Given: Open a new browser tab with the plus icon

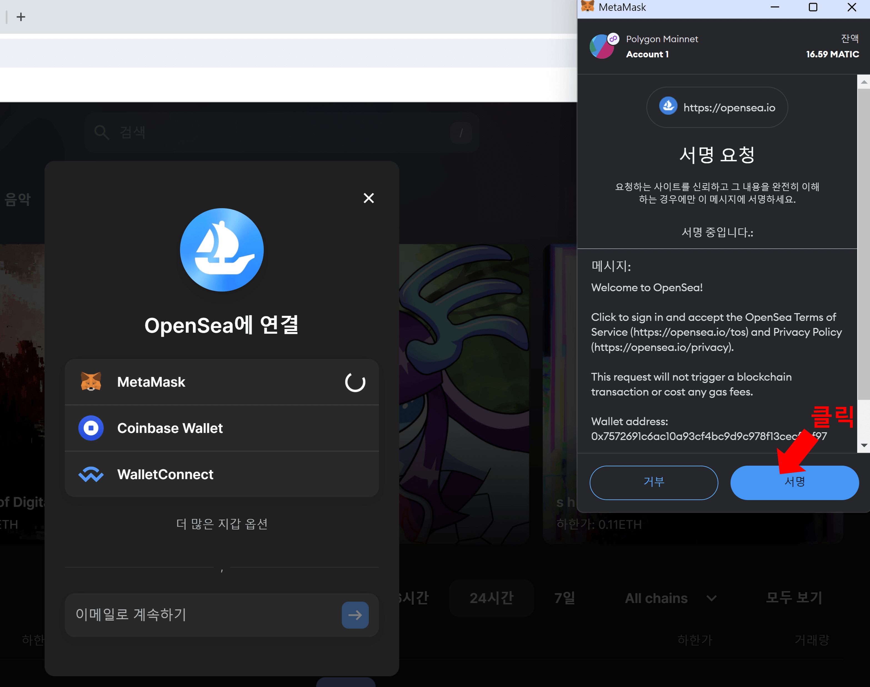Looking at the screenshot, I should coord(21,17).
